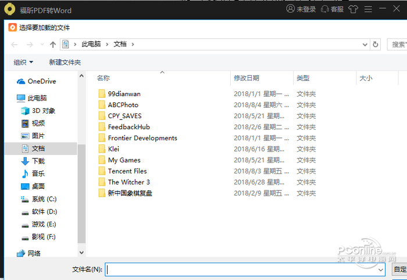Open the hamburger menu in Foxit title bar
The image size is (407, 280).
(368, 9)
